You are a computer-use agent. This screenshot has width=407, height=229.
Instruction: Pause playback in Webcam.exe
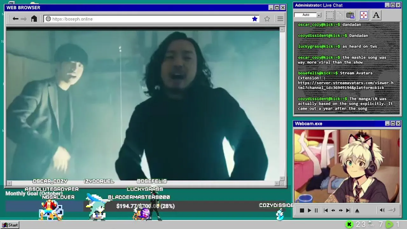coord(316,211)
